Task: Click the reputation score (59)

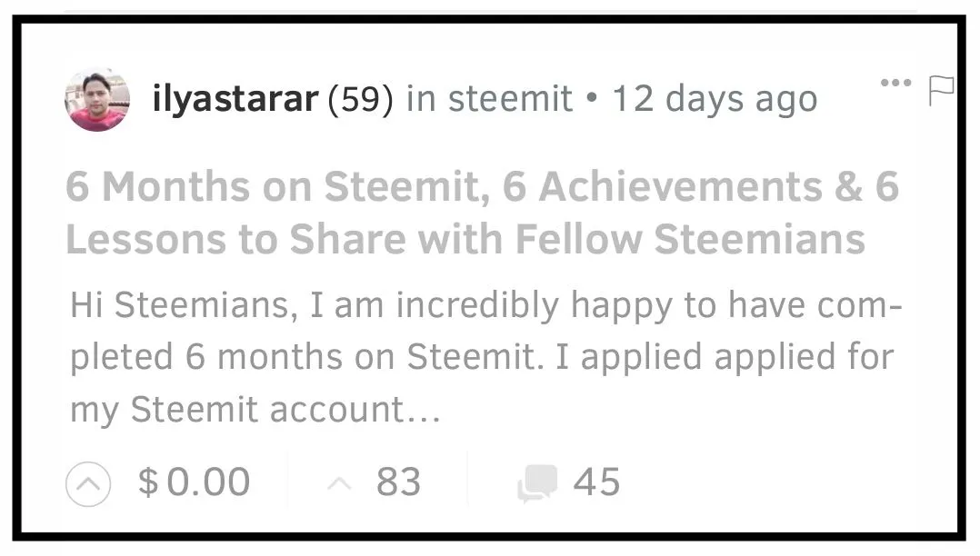Action: [x=359, y=100]
